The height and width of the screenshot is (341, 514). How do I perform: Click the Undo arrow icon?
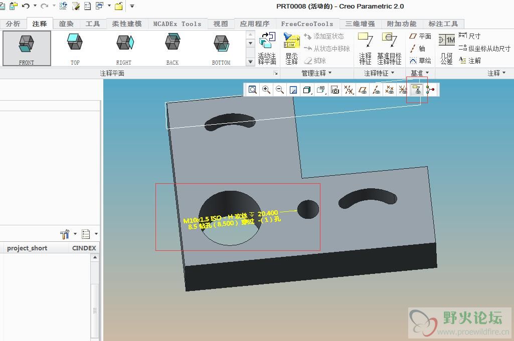pyautogui.click(x=26, y=6)
